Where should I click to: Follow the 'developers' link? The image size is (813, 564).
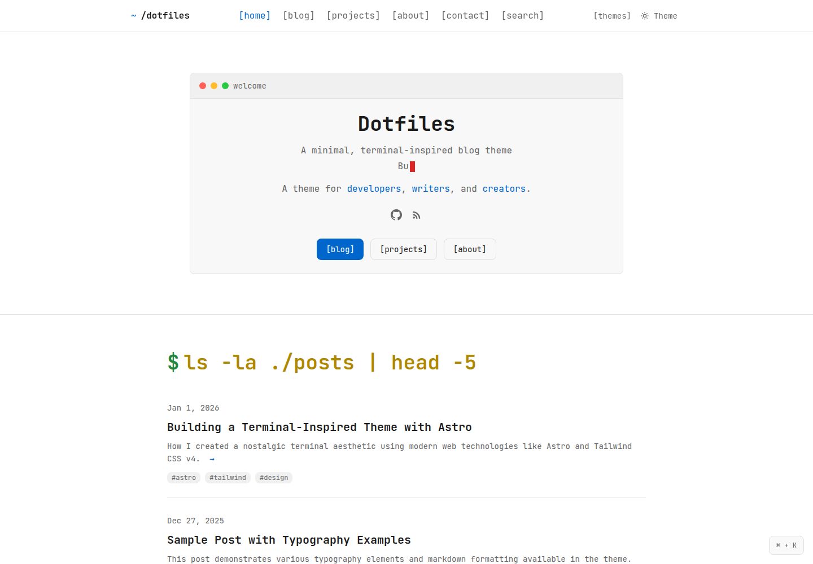374,189
